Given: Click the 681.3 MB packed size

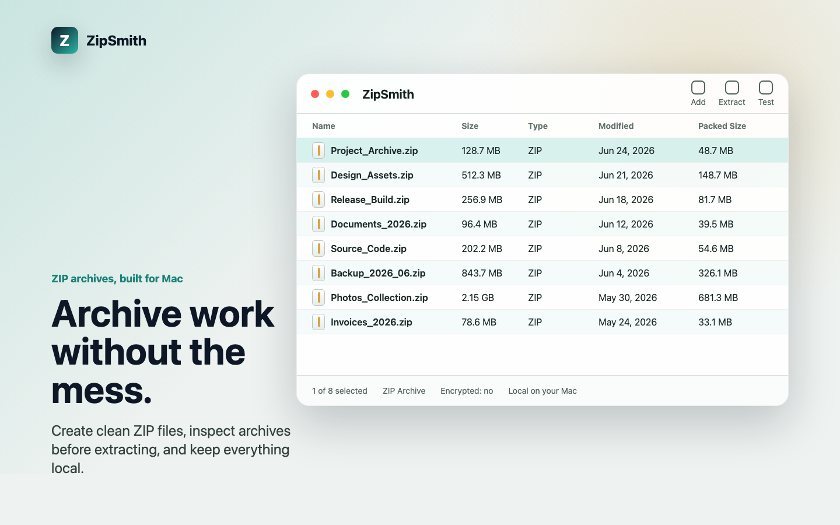Looking at the screenshot, I should point(718,297).
